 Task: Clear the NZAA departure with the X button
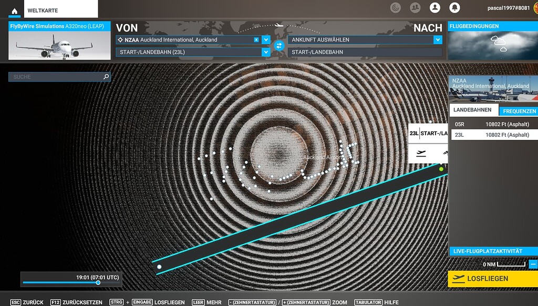257,39
